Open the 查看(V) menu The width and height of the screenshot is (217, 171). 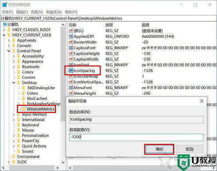click(37, 12)
